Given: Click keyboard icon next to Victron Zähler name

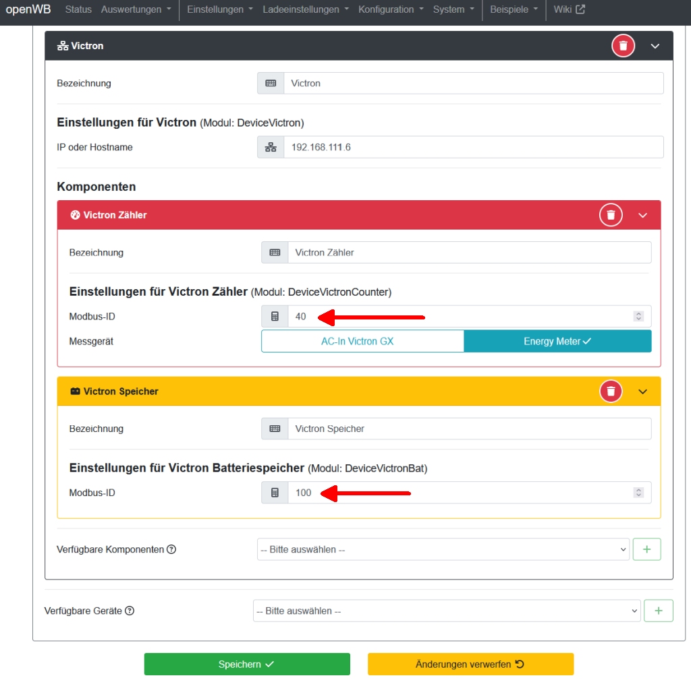Looking at the screenshot, I should click(275, 253).
